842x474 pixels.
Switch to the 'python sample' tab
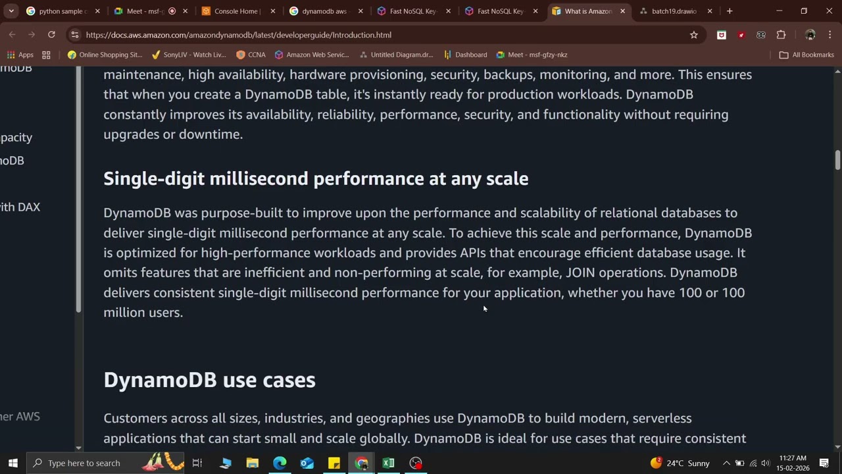[62, 11]
